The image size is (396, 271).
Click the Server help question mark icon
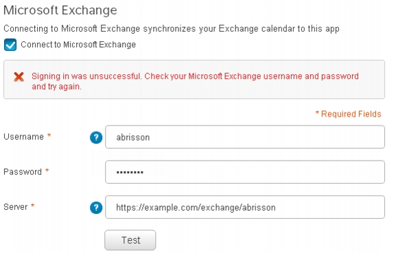point(96,208)
